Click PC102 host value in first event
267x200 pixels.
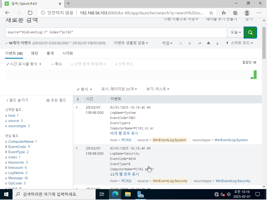click(126, 140)
